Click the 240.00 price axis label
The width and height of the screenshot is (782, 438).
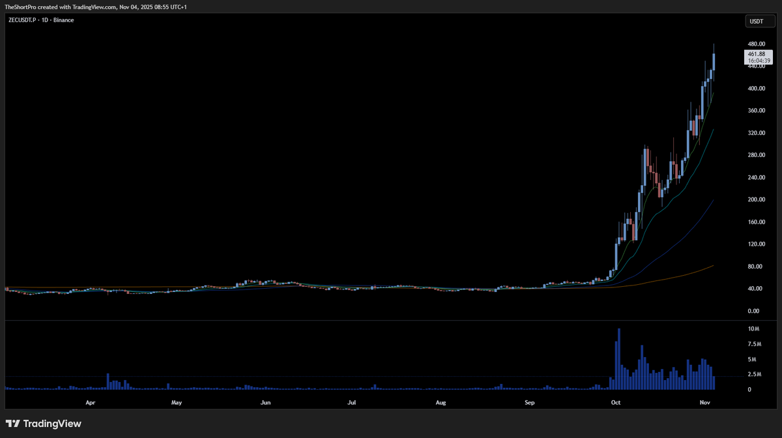[756, 177]
